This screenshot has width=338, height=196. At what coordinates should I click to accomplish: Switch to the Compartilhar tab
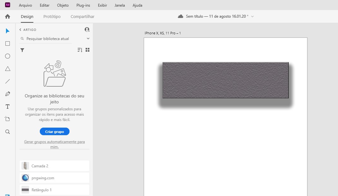pos(82,17)
